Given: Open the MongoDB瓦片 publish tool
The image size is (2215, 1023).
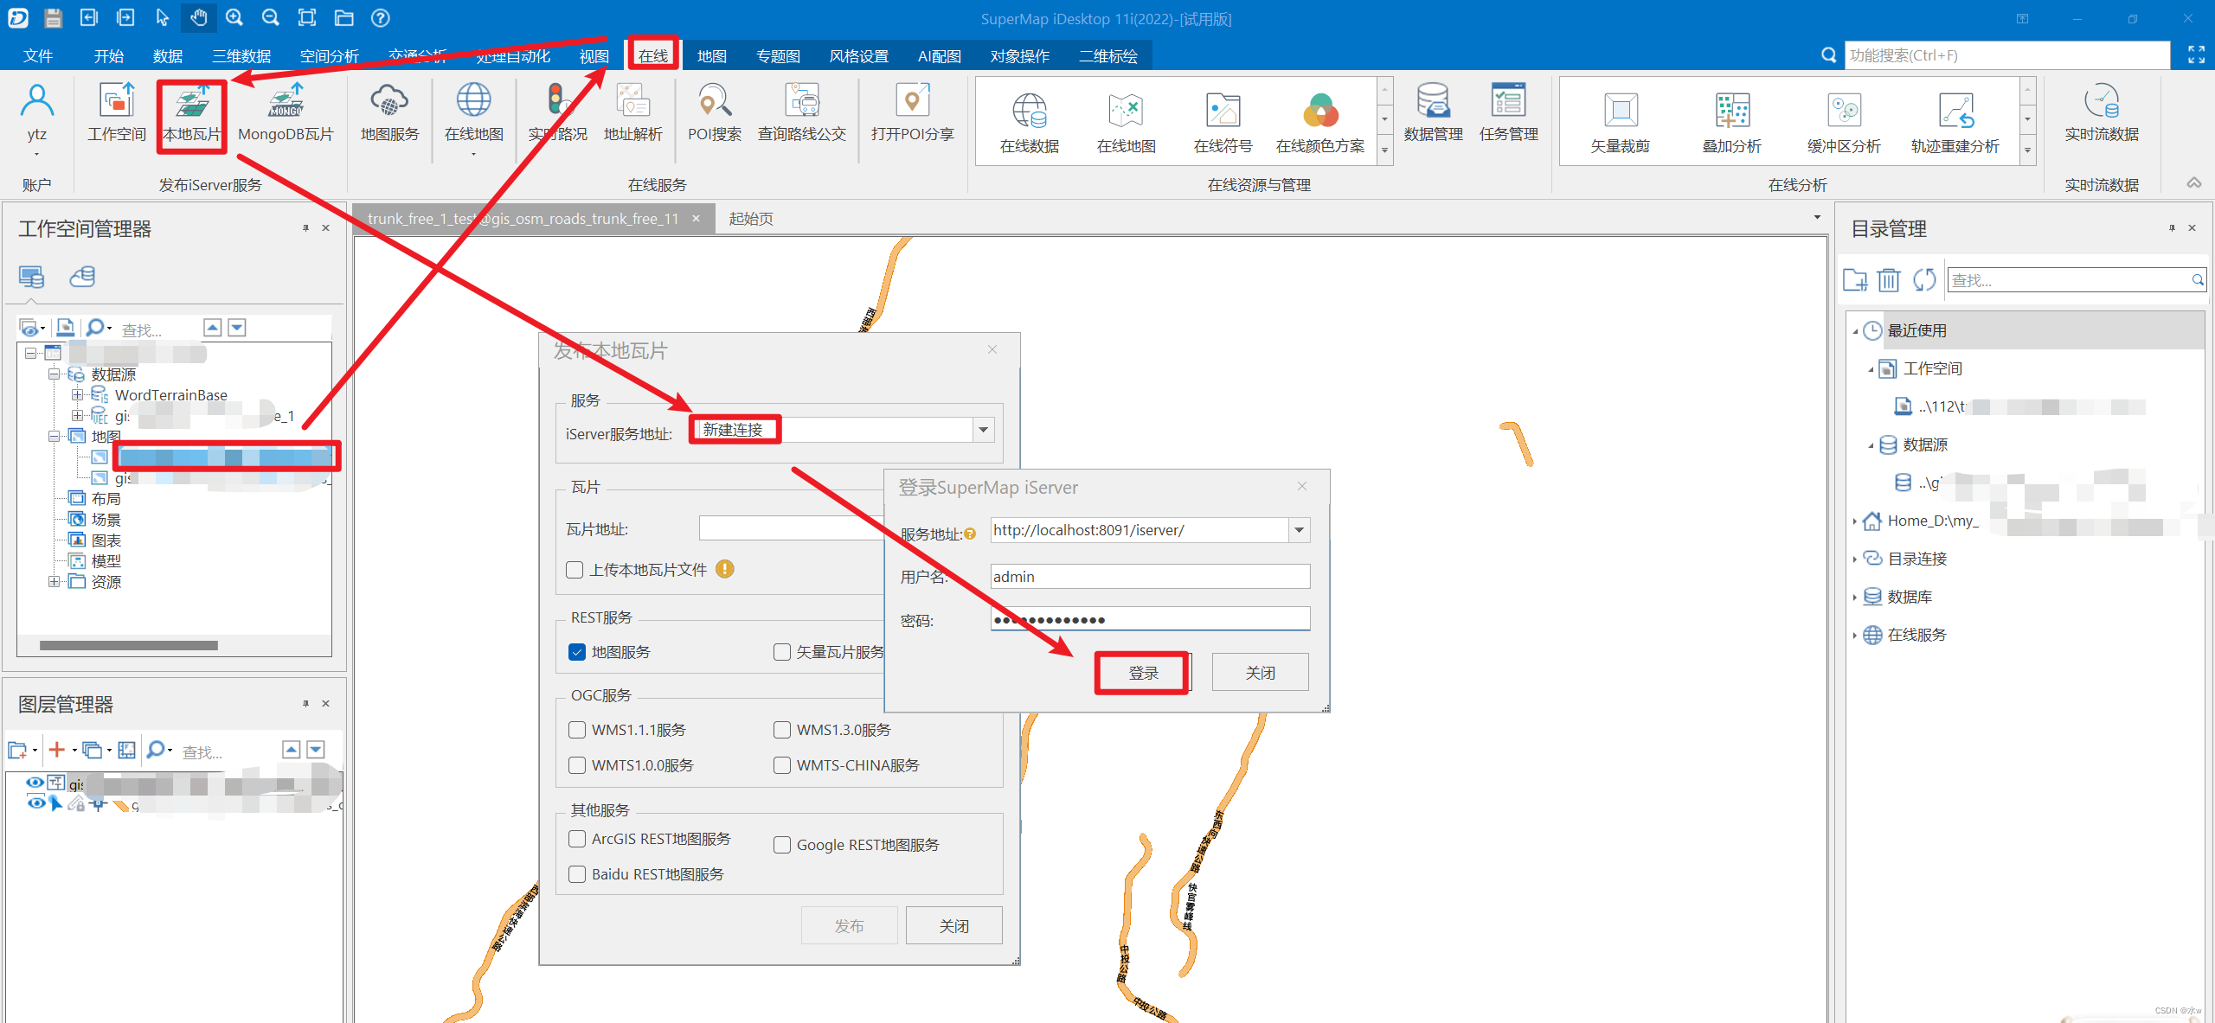Looking at the screenshot, I should pyautogui.click(x=286, y=112).
